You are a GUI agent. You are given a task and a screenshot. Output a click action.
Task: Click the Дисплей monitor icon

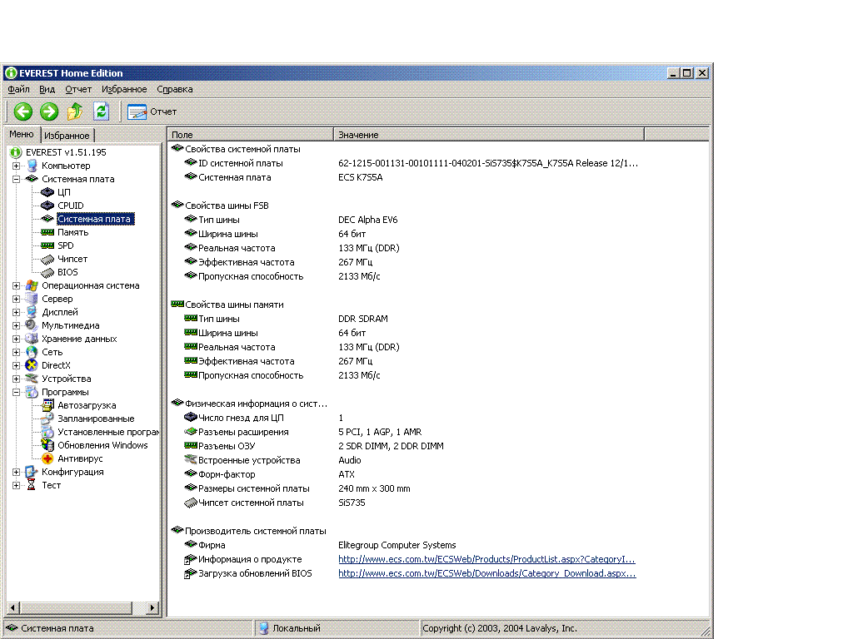tap(32, 312)
